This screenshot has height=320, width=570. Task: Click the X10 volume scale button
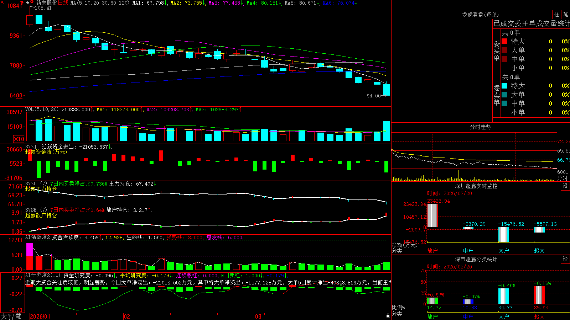pos(19,139)
